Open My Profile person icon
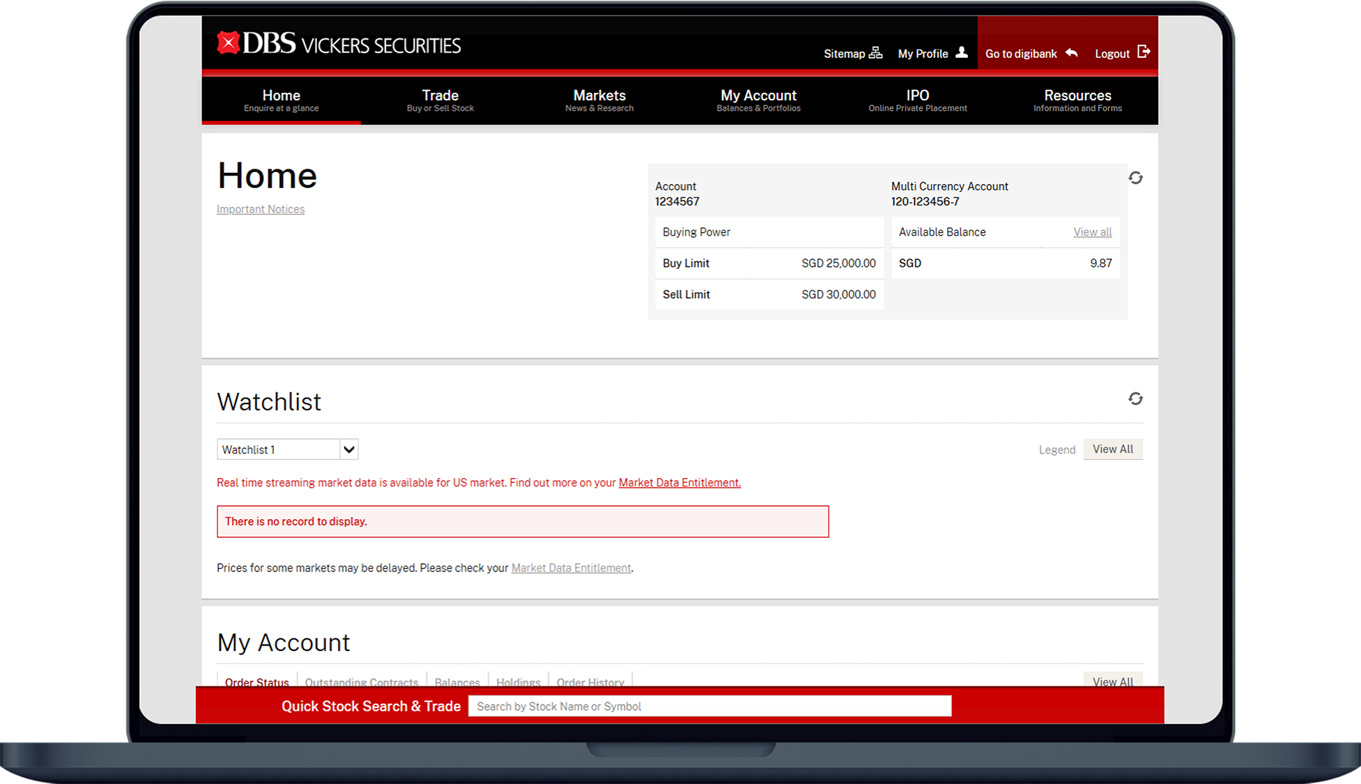 [x=961, y=53]
